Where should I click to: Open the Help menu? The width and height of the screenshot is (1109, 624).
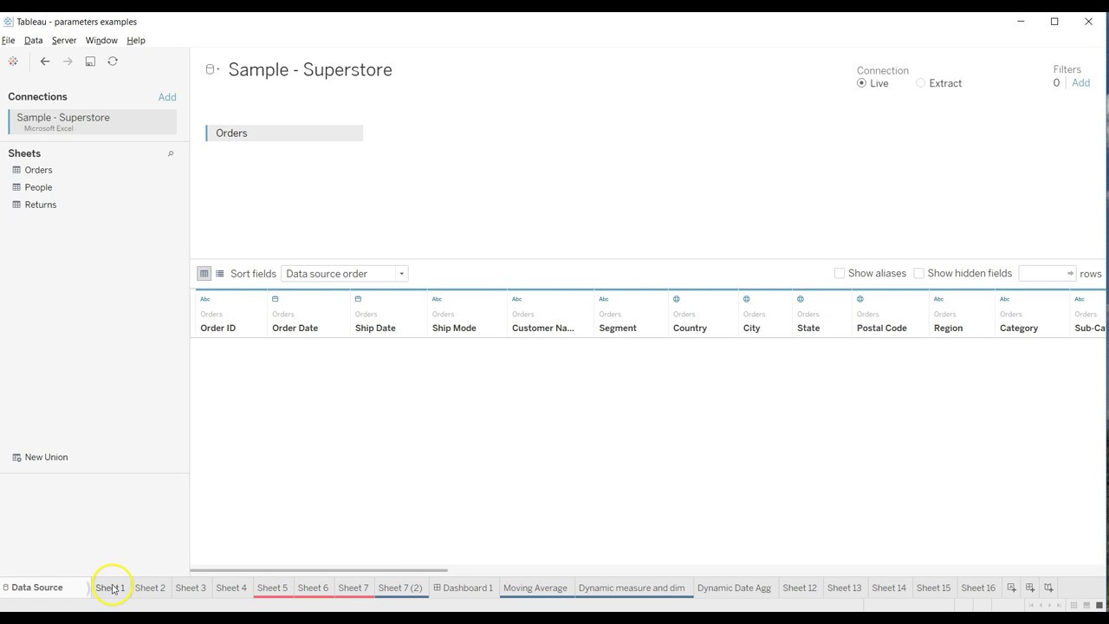click(x=136, y=40)
